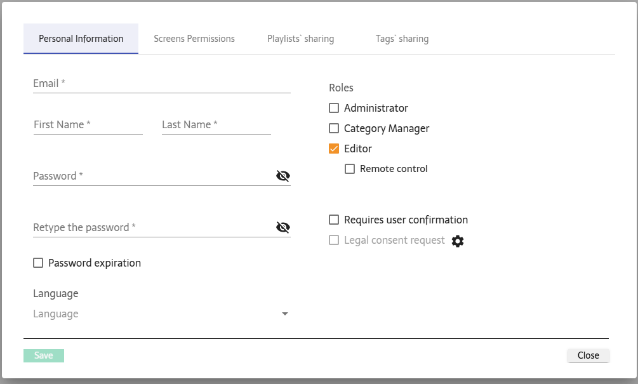Open the Language selection field
This screenshot has height=384, width=638.
tap(152, 314)
